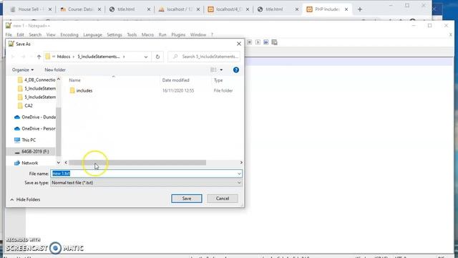This screenshot has width=458, height=258.
Task: Click the Notepad++ playback macro icon
Action: point(258,42)
